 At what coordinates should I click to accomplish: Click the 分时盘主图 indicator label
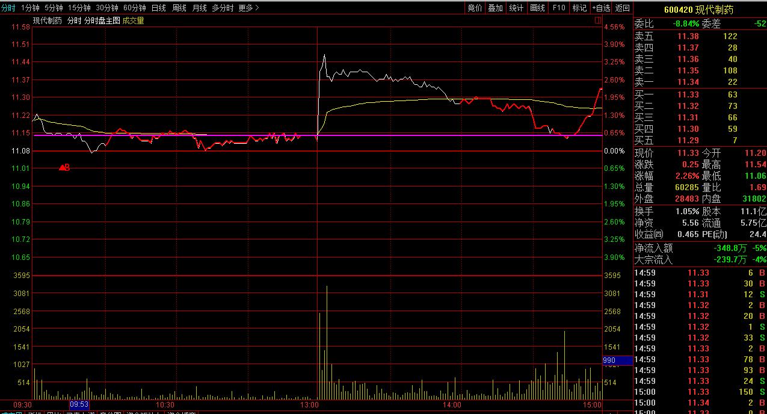(102, 20)
